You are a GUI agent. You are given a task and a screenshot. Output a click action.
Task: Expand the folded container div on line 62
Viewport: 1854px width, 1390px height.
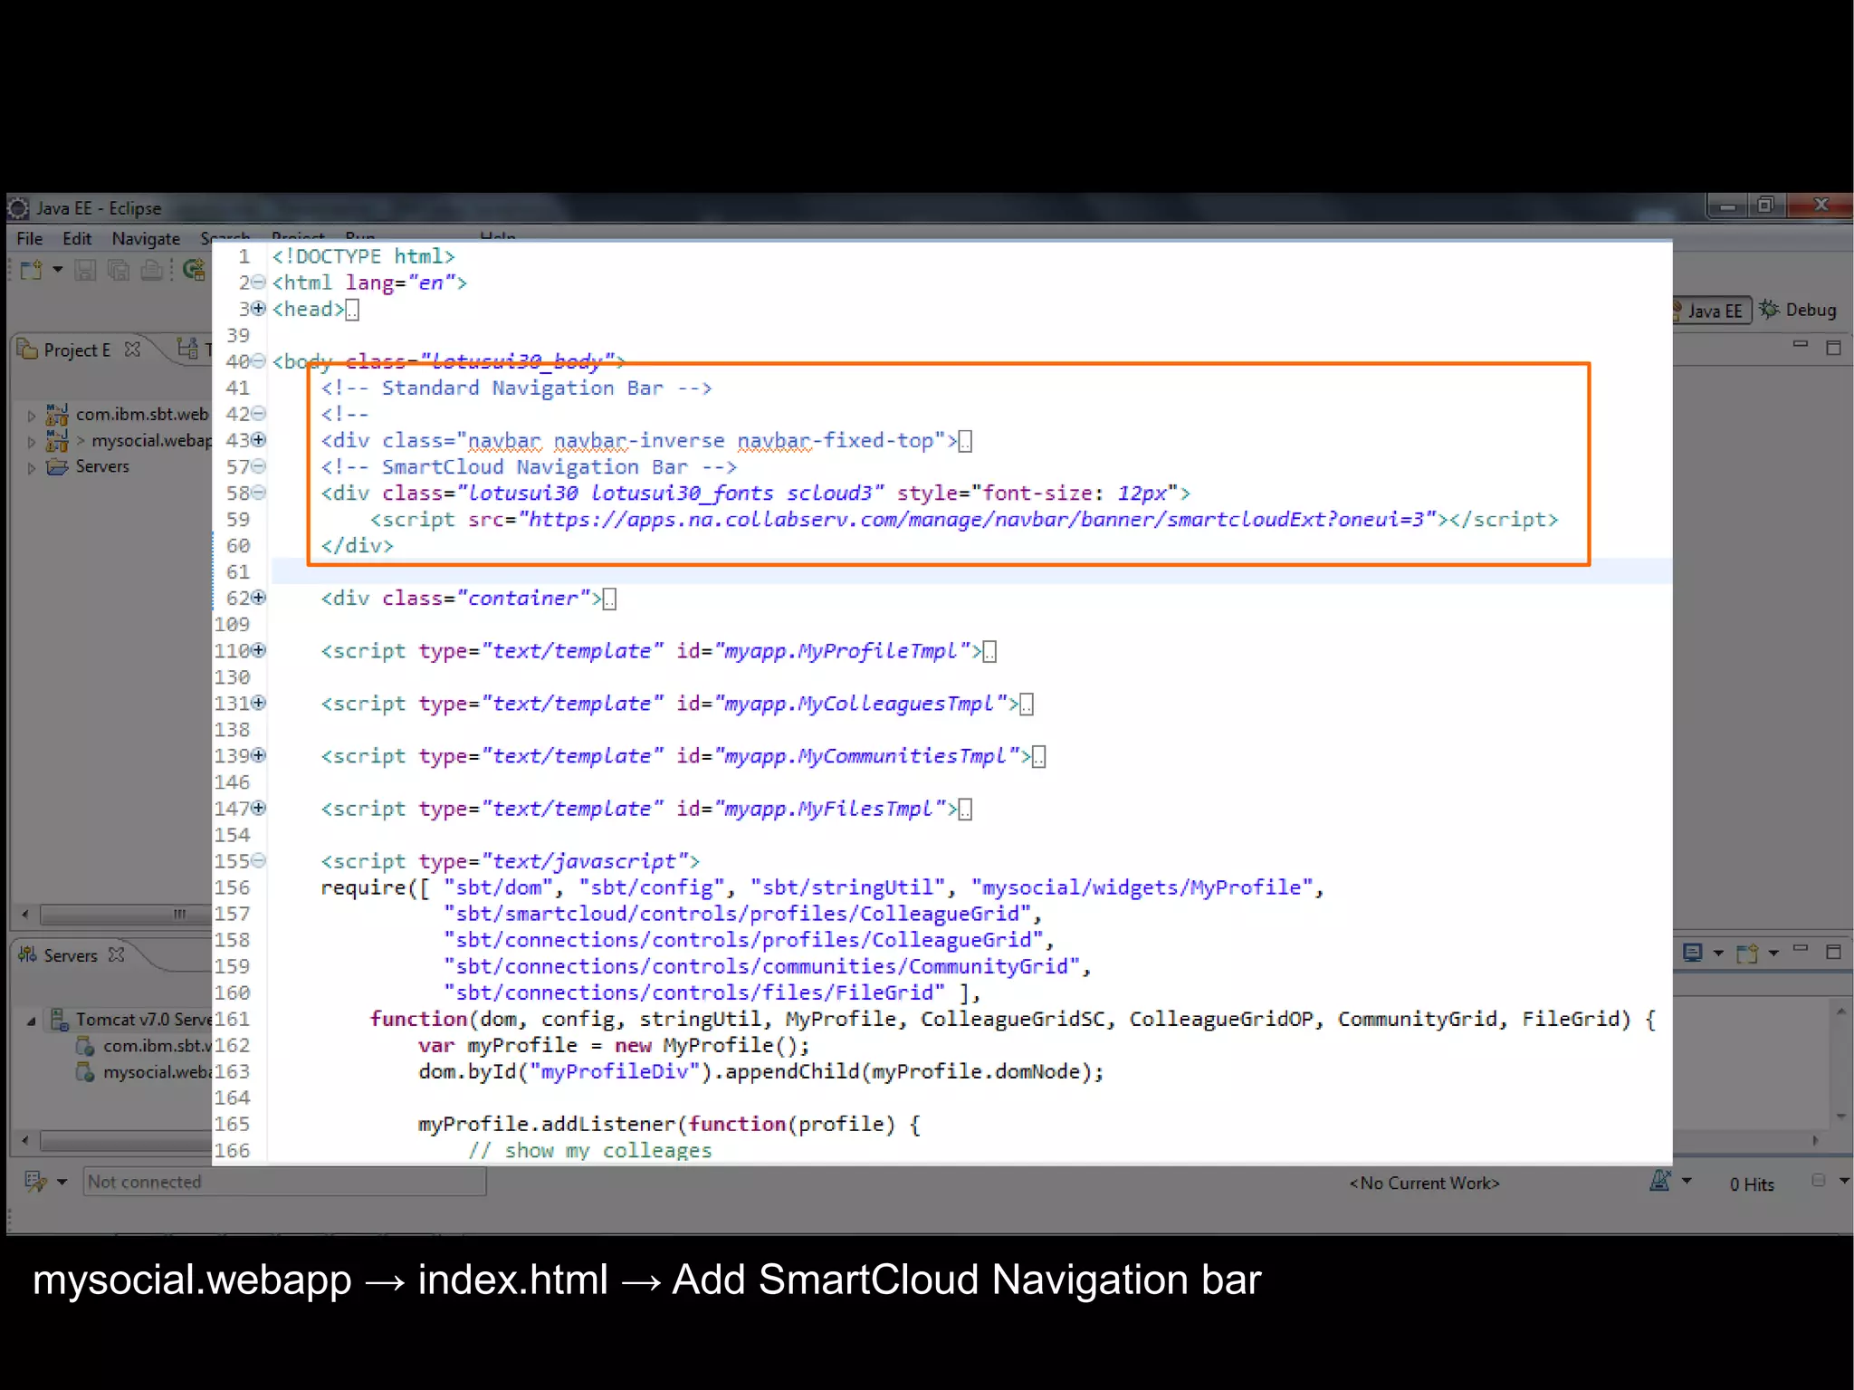[259, 598]
